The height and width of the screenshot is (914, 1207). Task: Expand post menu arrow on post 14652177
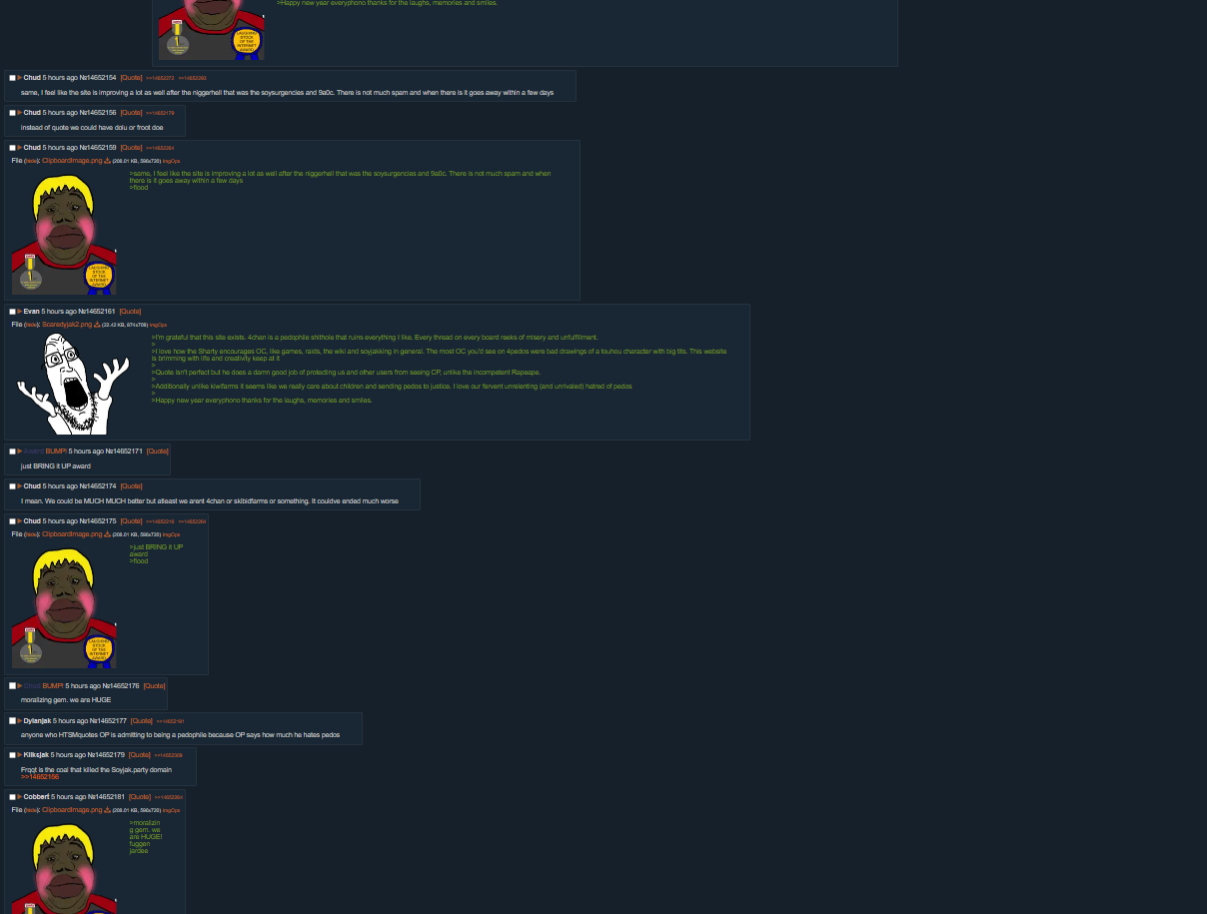[x=19, y=720]
